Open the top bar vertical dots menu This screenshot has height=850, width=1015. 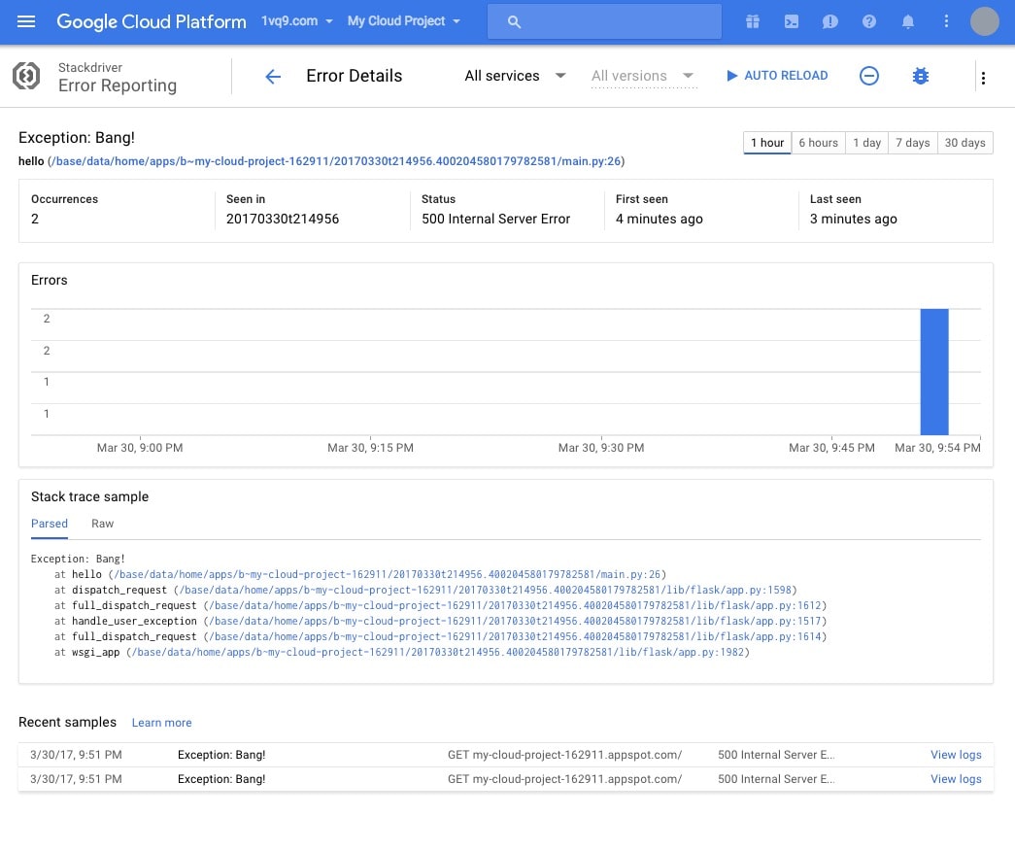point(946,21)
